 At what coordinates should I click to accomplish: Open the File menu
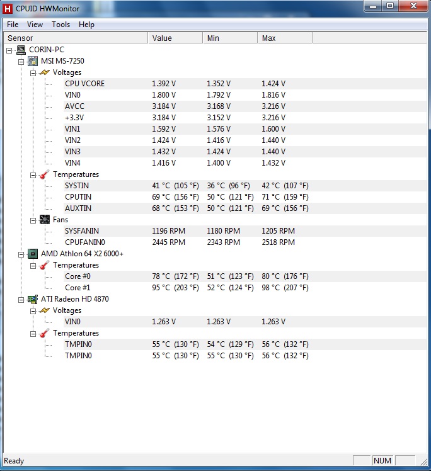point(13,25)
